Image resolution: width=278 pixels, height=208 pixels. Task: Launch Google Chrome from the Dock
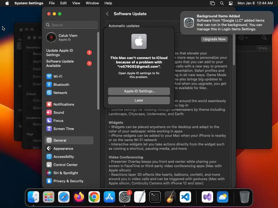94,197
